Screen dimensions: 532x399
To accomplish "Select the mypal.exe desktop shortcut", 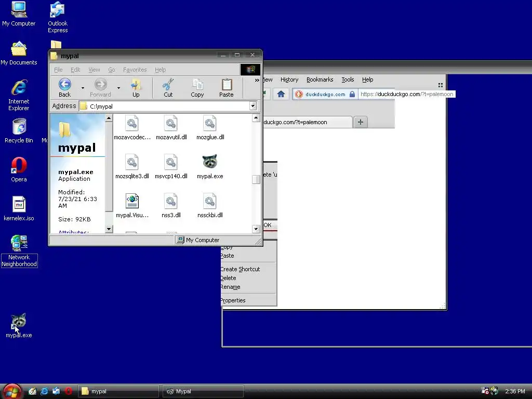I will tap(19, 326).
